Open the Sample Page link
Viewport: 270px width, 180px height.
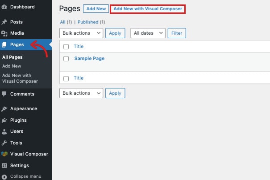pyautogui.click(x=89, y=59)
